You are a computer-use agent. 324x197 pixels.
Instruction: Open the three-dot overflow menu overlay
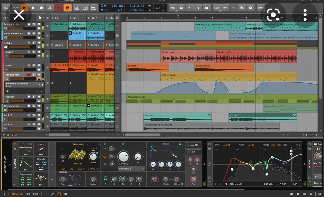(x=305, y=15)
